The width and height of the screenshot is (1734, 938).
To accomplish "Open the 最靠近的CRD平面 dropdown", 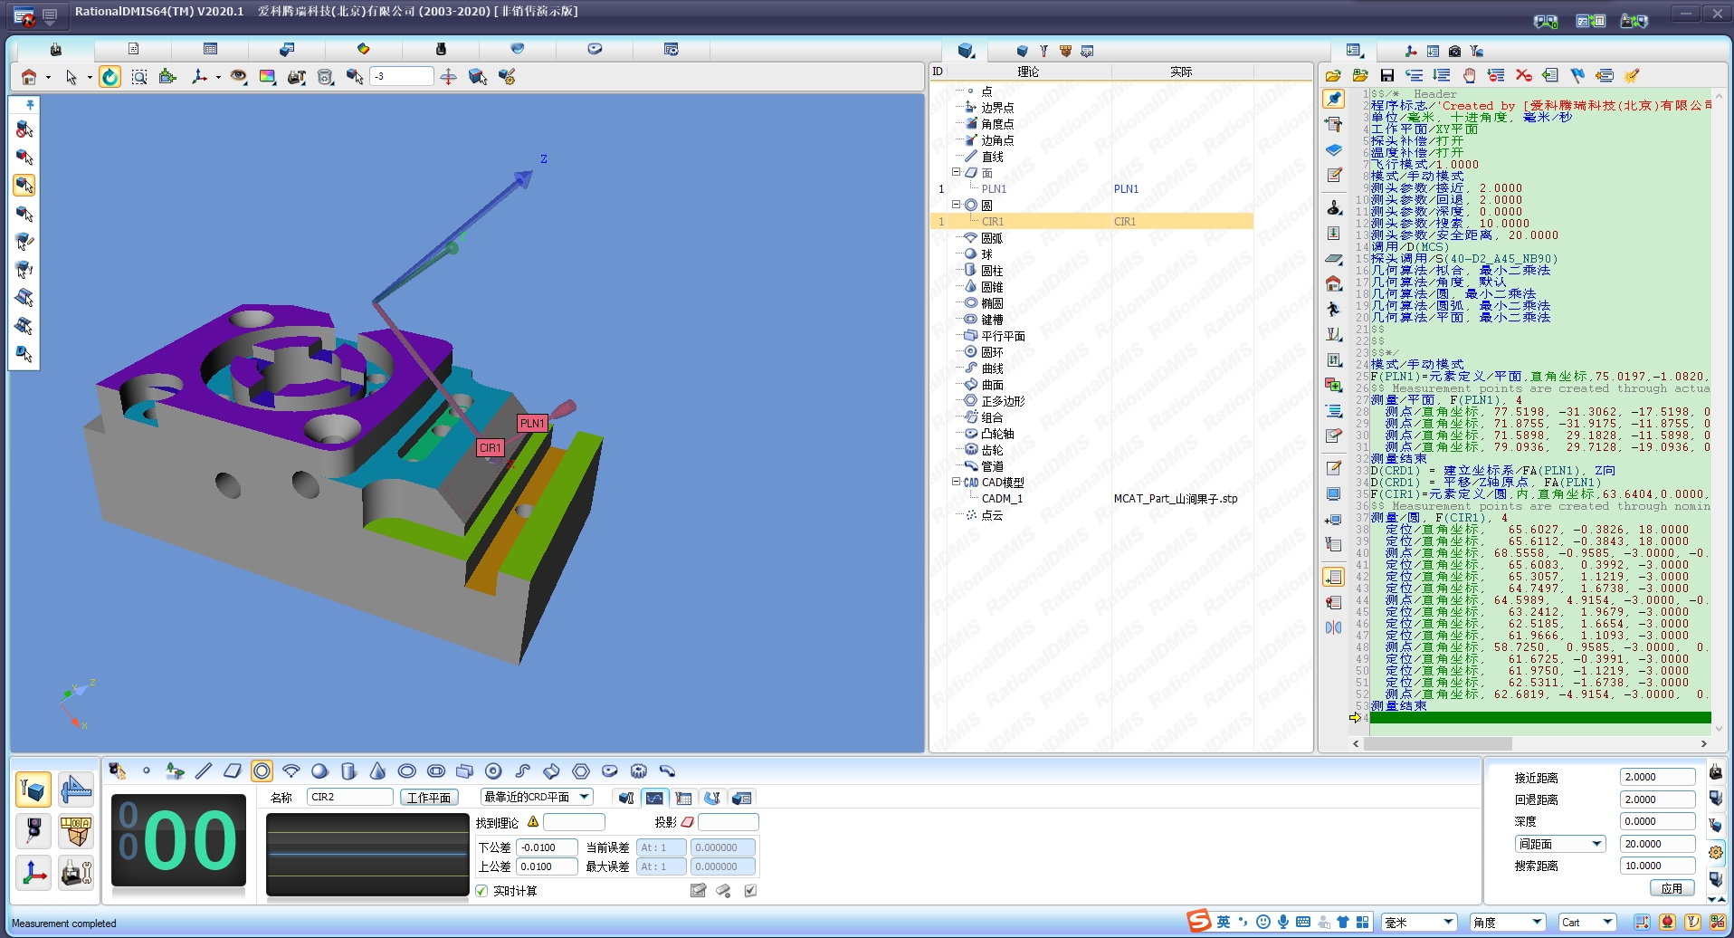I will click(x=585, y=797).
